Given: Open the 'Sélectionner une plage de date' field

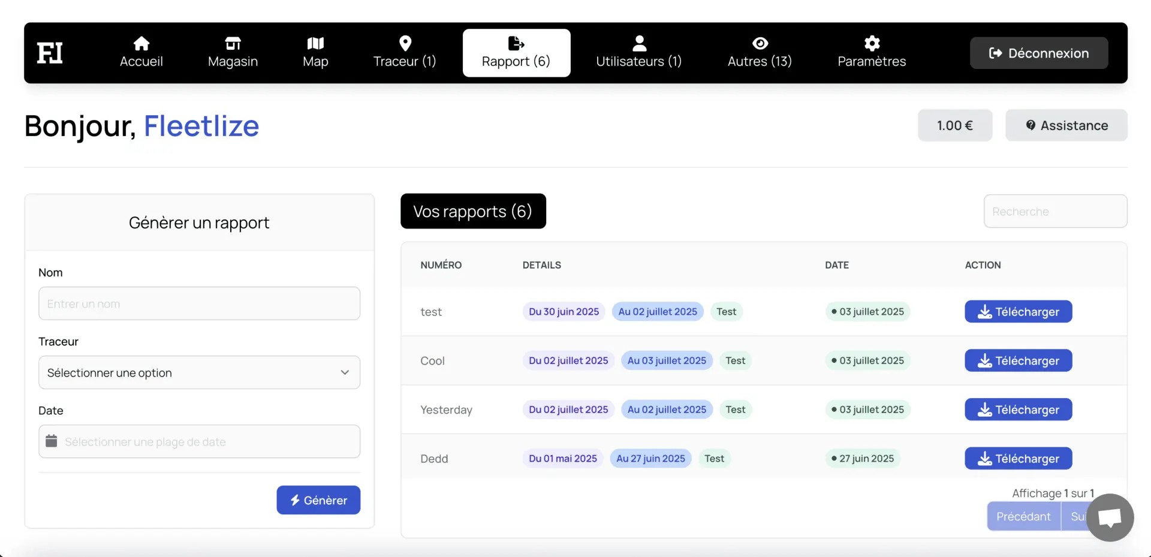Looking at the screenshot, I should click(x=199, y=441).
